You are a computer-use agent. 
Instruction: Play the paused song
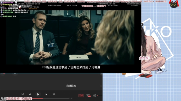pos(38,94)
